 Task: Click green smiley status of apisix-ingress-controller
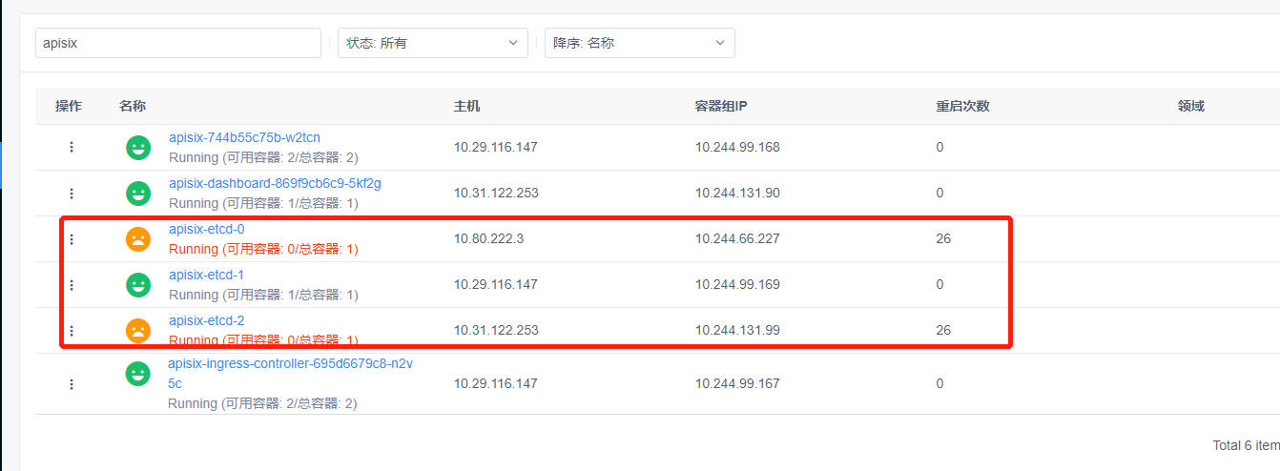click(x=138, y=374)
